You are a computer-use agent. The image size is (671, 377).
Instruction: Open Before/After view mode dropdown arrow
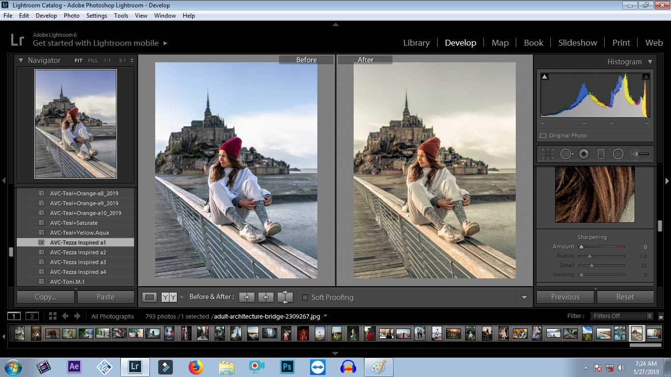point(181,297)
